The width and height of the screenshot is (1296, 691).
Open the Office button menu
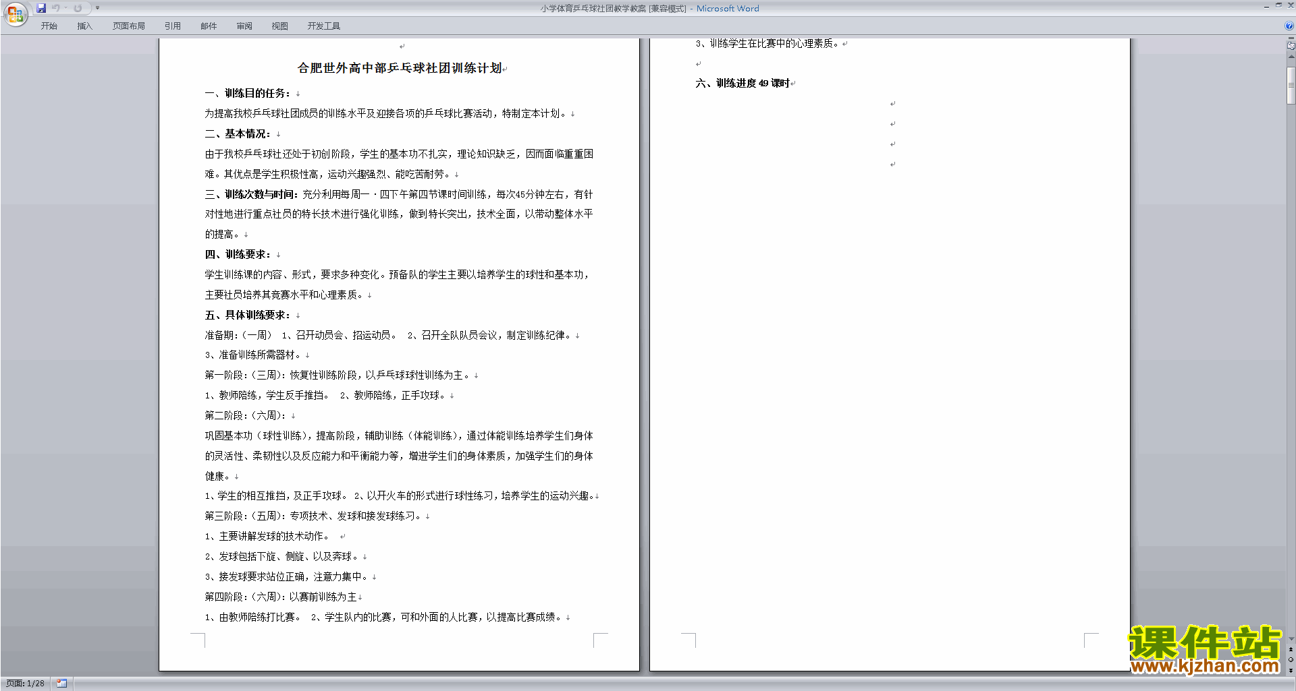(x=15, y=13)
